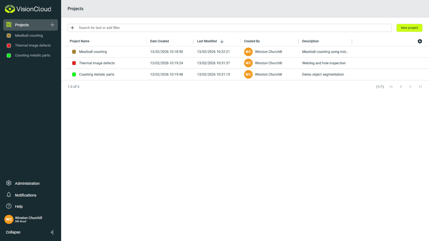Viewport: 429px width, 241px height.
Task: Go to the next page of results
Action: point(410,87)
